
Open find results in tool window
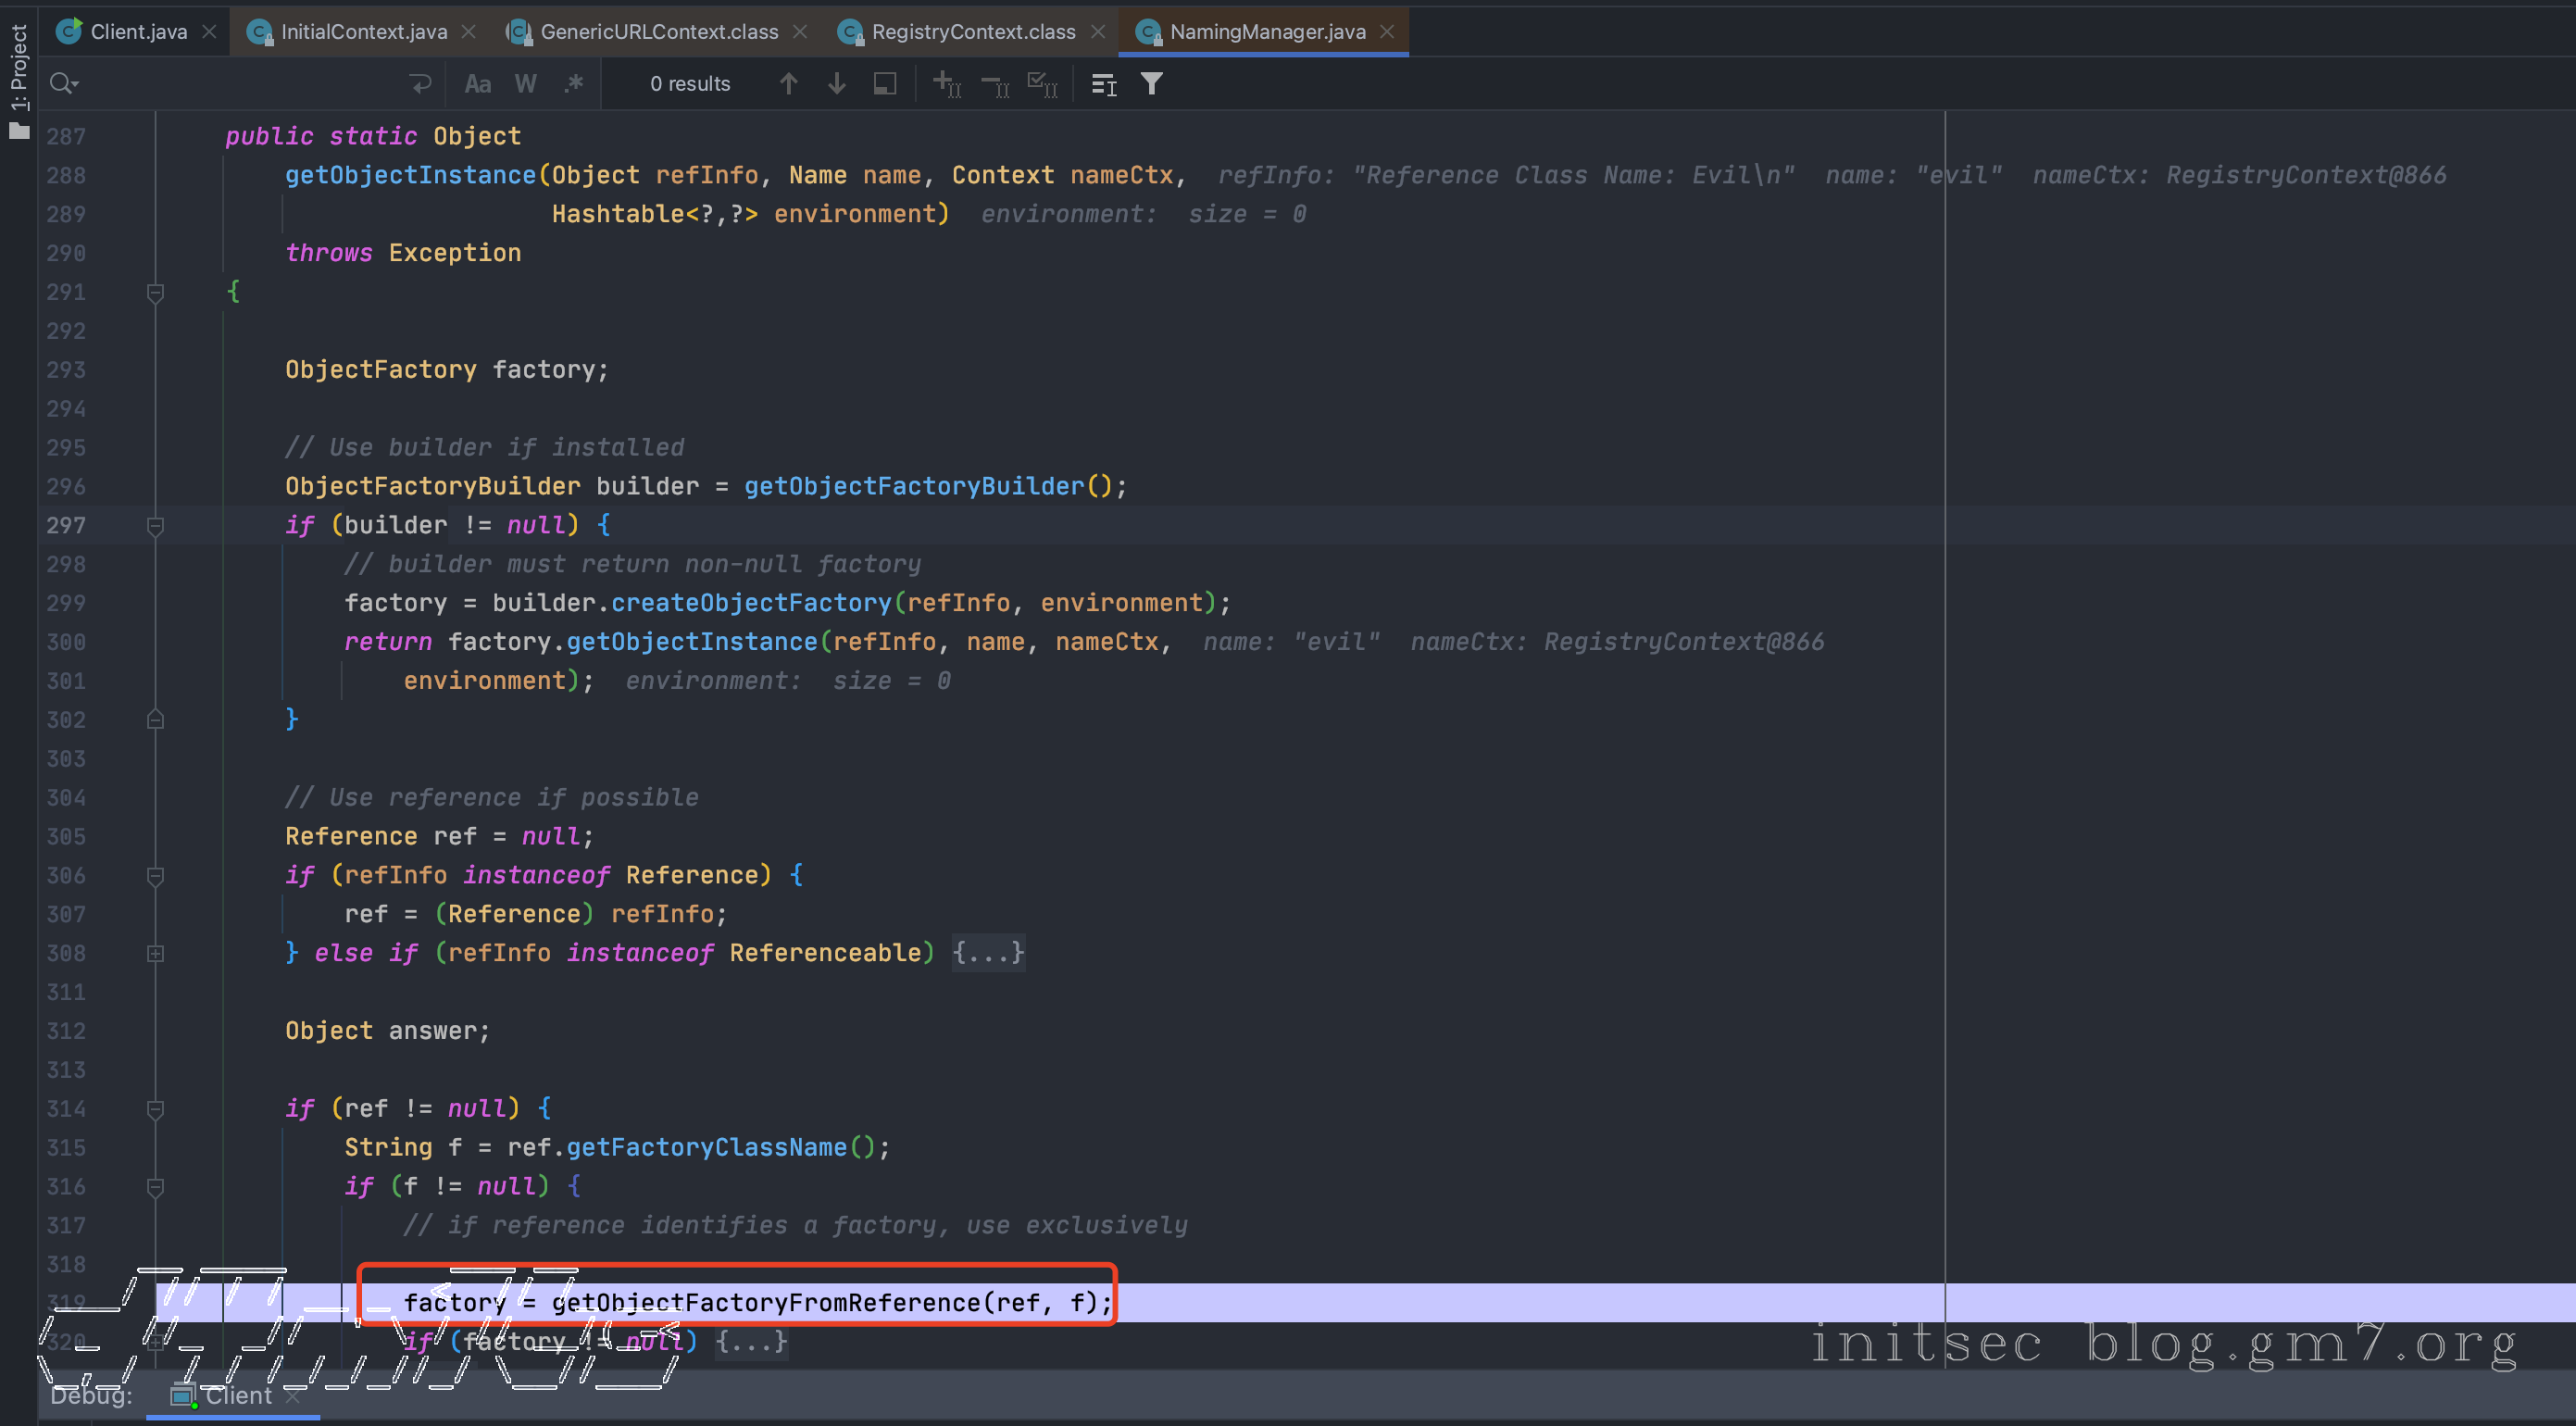tap(885, 84)
